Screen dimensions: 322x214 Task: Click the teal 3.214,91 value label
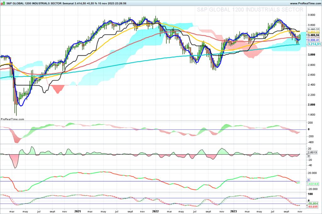click(x=314, y=44)
